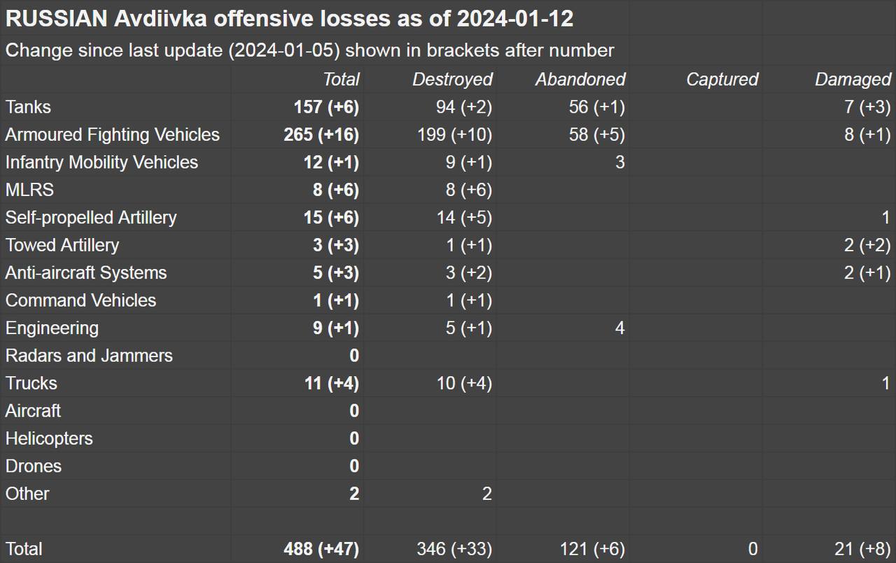This screenshot has height=563, width=896.
Task: Select the 'MLRS' row label
Action: pos(29,190)
